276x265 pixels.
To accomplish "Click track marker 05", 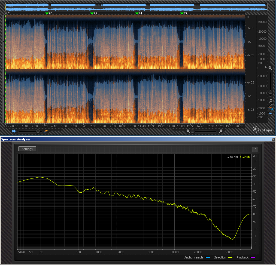I will coord(182,13).
